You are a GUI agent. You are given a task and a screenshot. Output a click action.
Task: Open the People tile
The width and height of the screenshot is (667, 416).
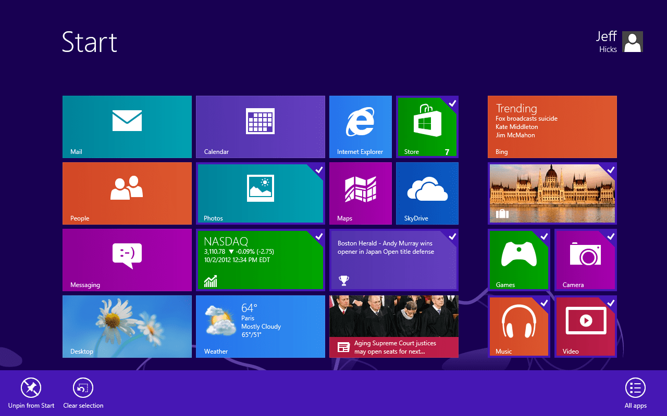pyautogui.click(x=127, y=193)
